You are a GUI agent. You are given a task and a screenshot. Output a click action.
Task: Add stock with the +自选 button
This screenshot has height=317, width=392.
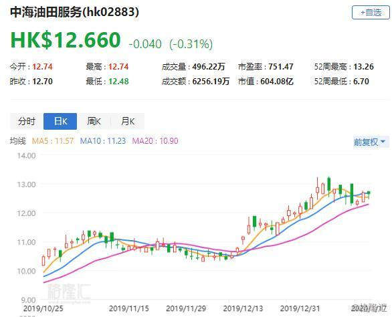click(371, 13)
